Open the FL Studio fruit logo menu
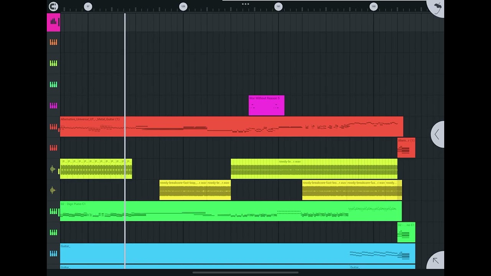 click(x=437, y=7)
